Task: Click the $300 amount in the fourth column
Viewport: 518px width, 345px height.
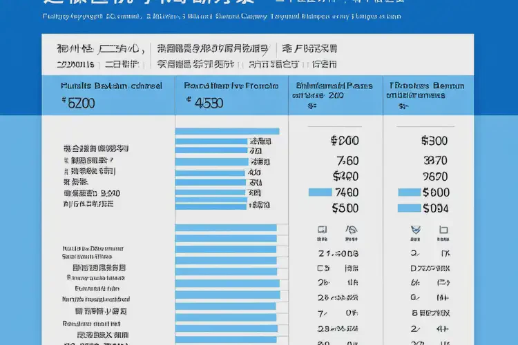Action: coord(434,141)
